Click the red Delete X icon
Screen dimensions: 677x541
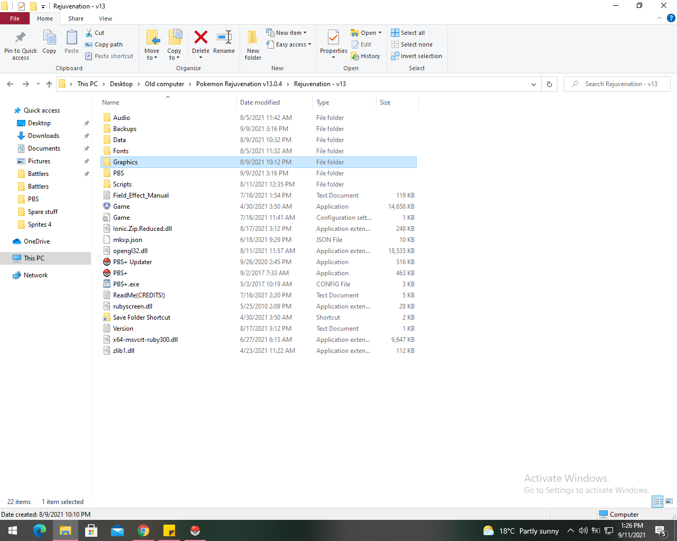pos(200,37)
